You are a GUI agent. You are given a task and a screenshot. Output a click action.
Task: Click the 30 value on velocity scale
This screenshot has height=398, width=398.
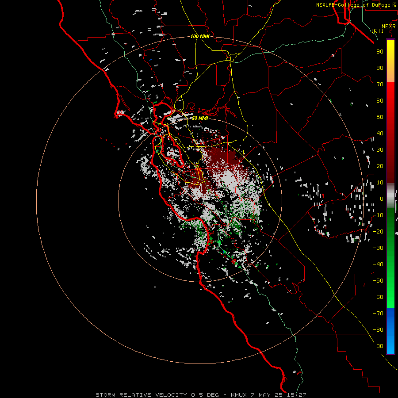point(380,150)
